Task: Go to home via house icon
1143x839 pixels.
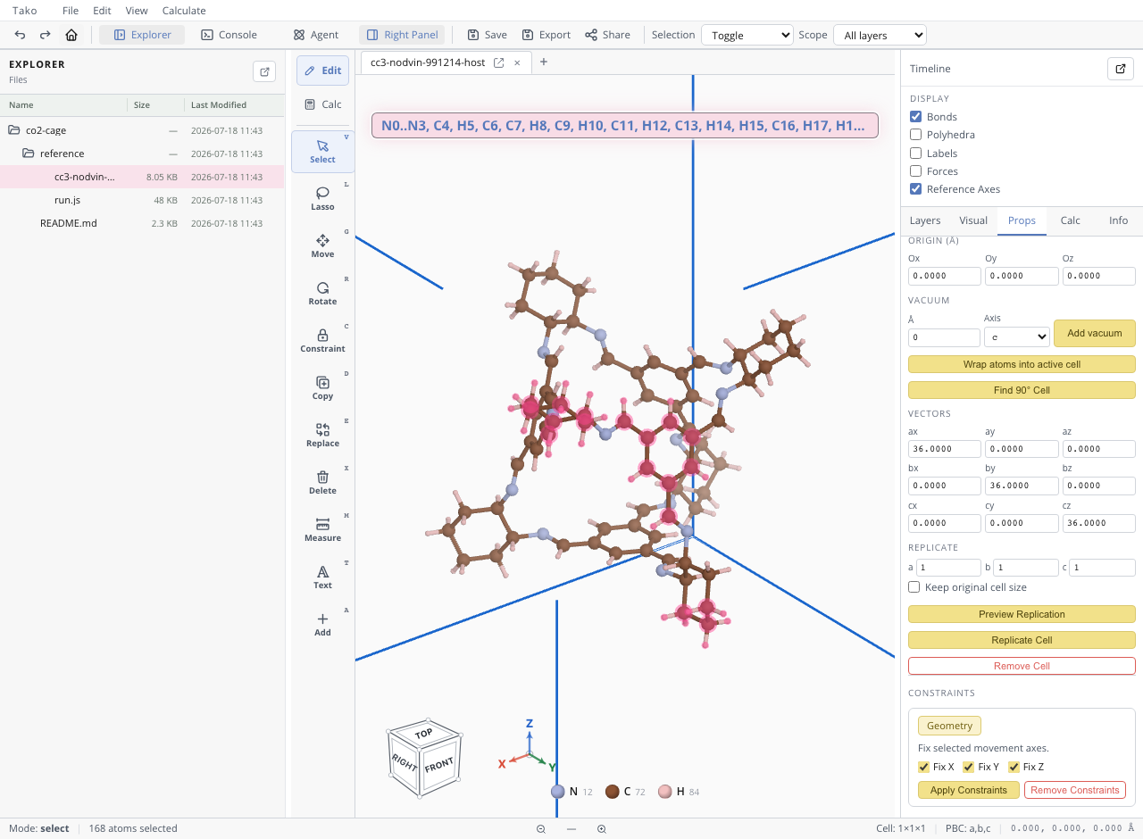Action: coord(71,35)
